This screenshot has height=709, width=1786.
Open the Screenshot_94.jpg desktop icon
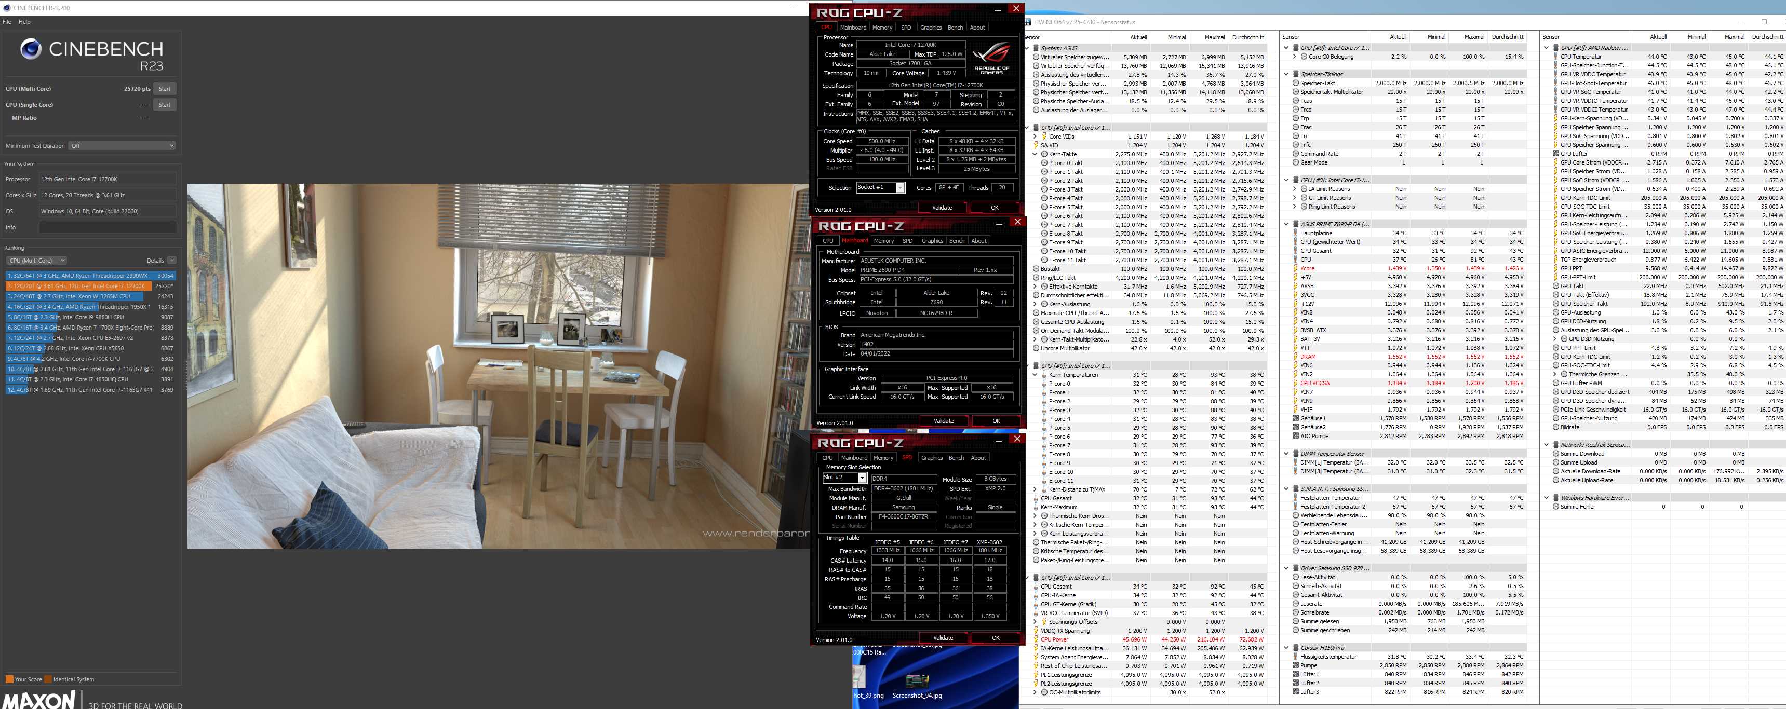(x=917, y=683)
